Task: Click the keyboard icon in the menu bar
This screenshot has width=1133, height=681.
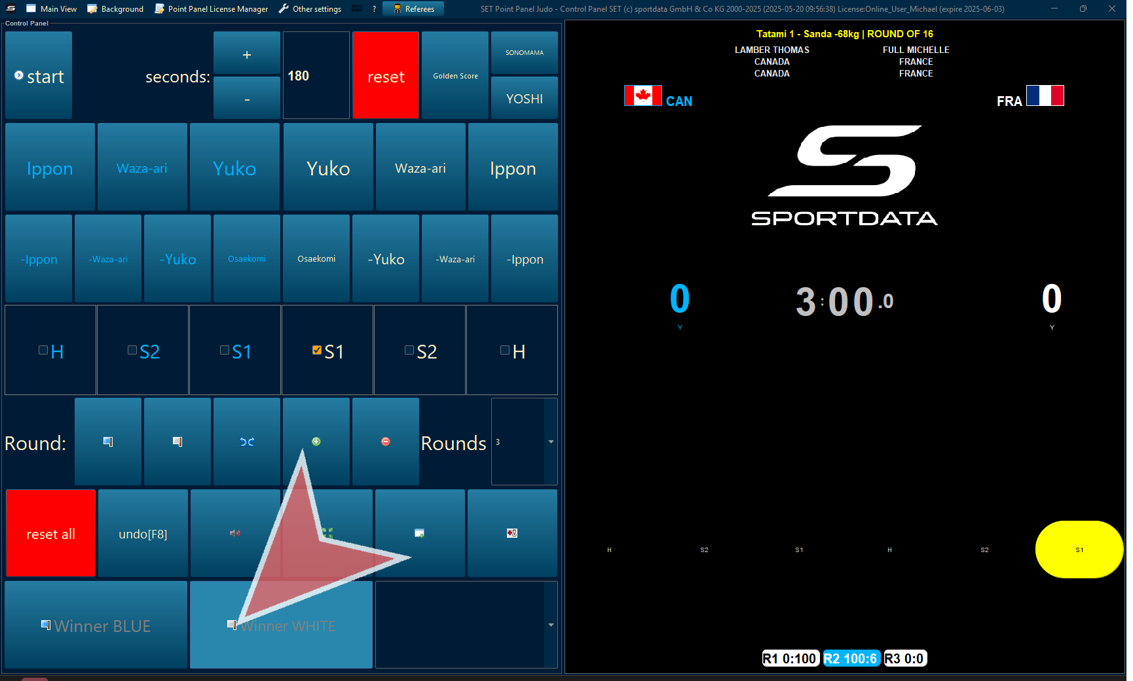Action: click(357, 9)
